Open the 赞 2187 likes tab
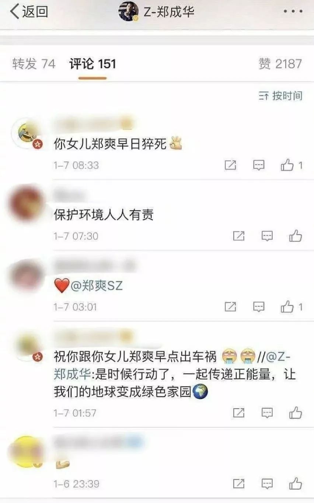The image size is (314, 503). [280, 64]
